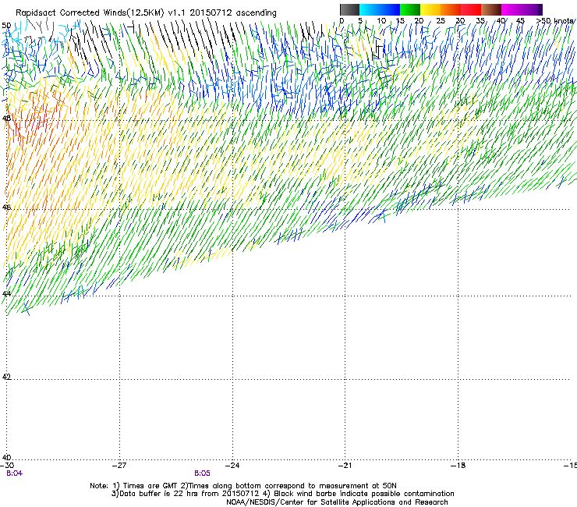
Task: Select the purple '8:05' overpass time label
Action: click(203, 473)
